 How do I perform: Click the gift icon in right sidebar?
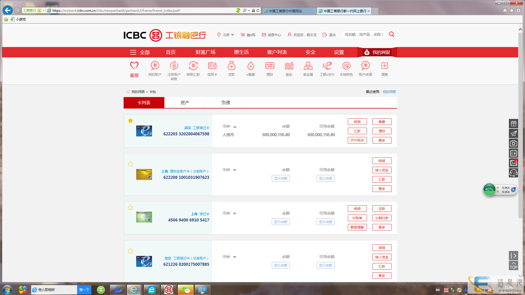513,124
